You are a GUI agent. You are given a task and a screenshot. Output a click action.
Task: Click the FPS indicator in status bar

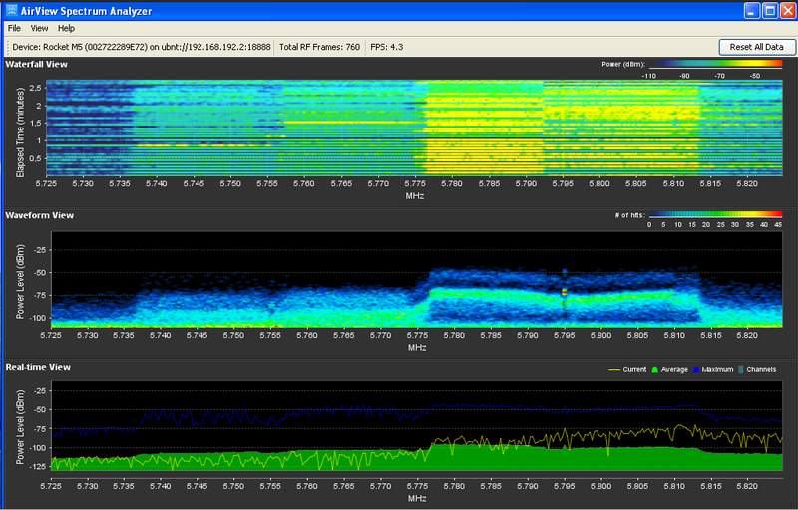click(x=387, y=47)
